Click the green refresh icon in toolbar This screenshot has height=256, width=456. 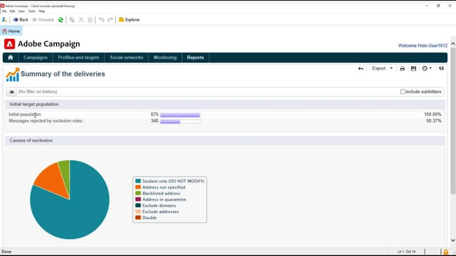coord(60,20)
